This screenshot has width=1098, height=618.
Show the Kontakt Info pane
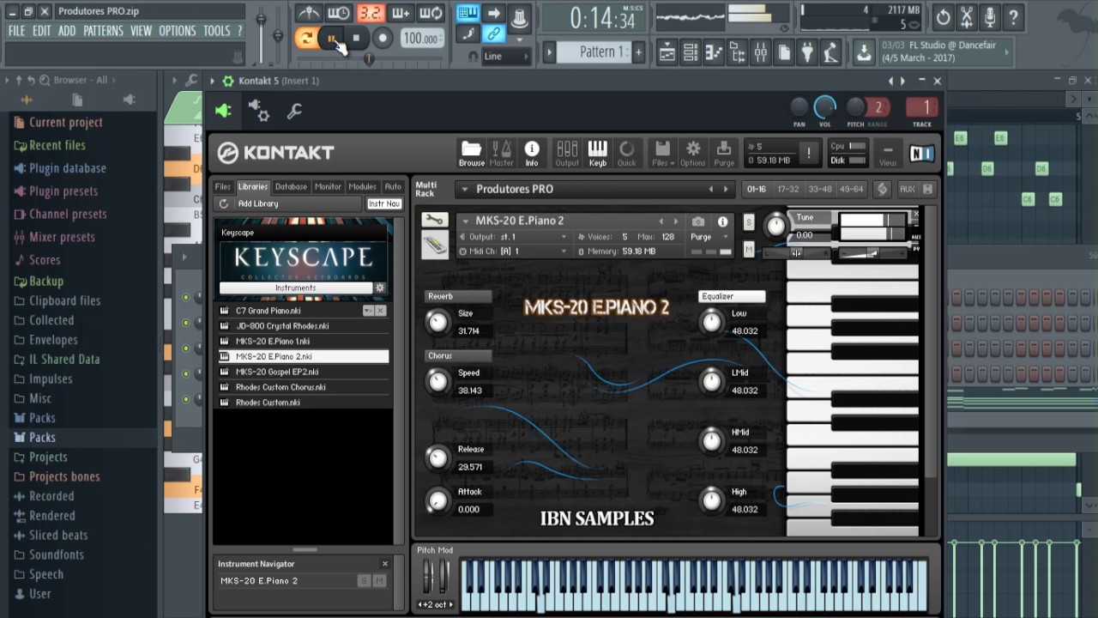[x=532, y=153]
